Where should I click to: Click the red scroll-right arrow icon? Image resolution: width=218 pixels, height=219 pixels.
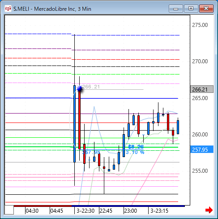[x=209, y=210]
